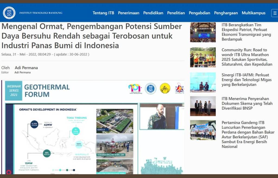Click the Institut Teknologi Bandung title text
278x178 pixels.
coord(41,13)
